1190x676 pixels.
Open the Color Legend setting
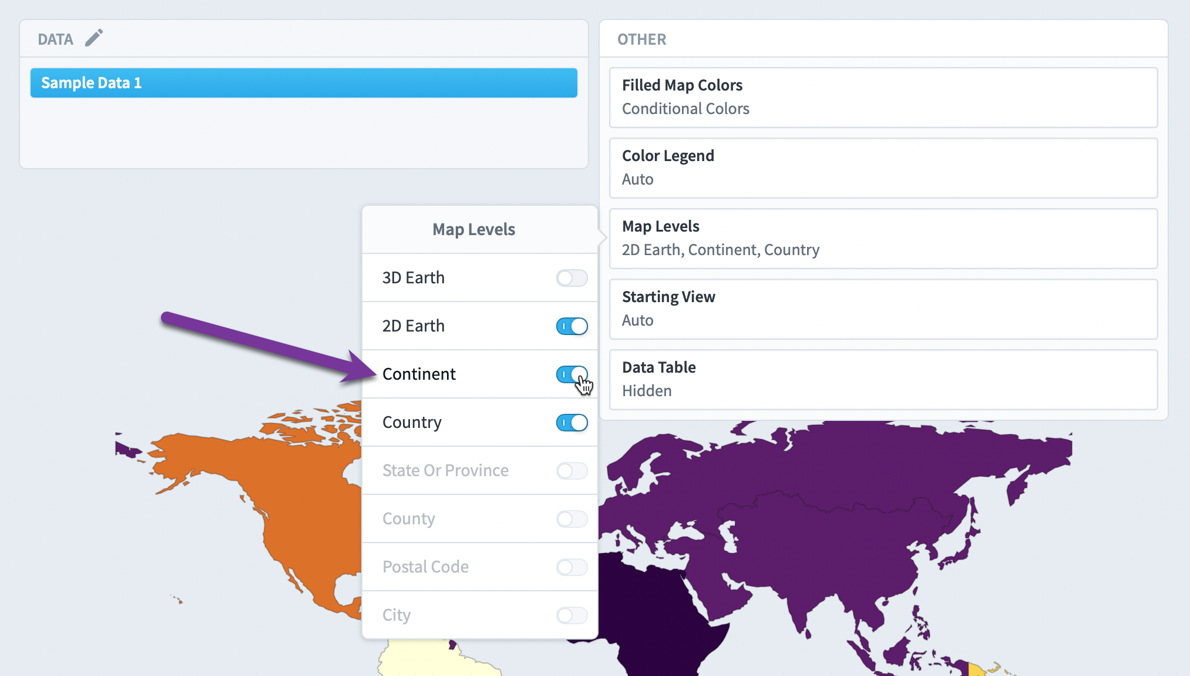883,168
